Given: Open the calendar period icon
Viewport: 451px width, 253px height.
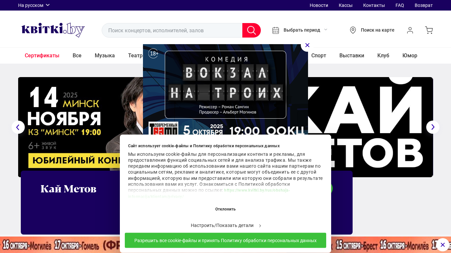Looking at the screenshot, I should pyautogui.click(x=276, y=30).
